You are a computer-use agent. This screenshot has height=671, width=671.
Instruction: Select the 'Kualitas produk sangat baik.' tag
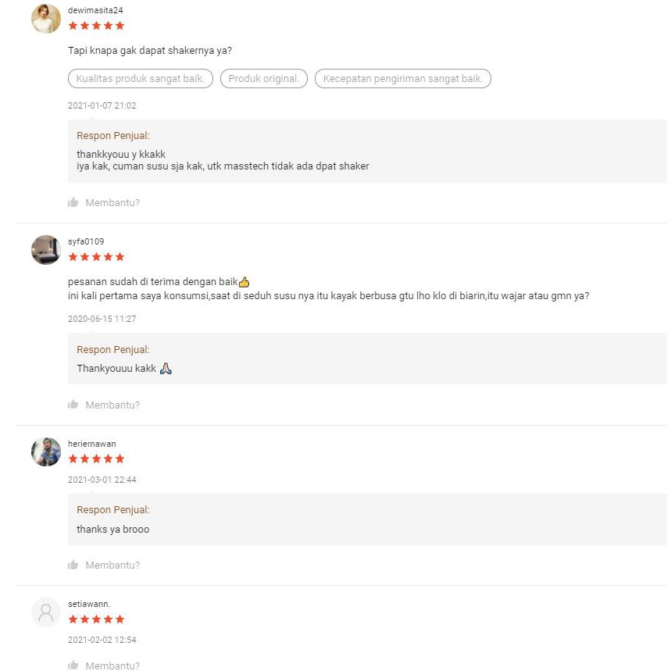pyautogui.click(x=140, y=79)
